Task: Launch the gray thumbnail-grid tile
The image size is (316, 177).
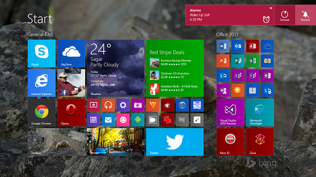Action: point(182,120)
